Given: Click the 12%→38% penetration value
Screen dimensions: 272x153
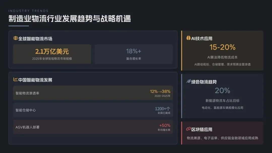Looking at the screenshot, I should (160, 91).
